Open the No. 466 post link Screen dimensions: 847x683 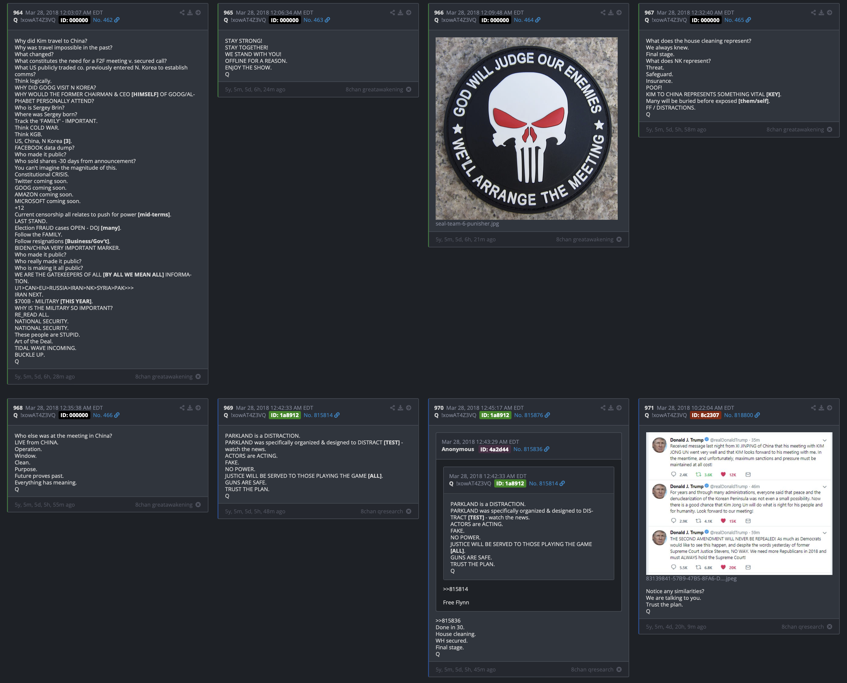point(106,415)
